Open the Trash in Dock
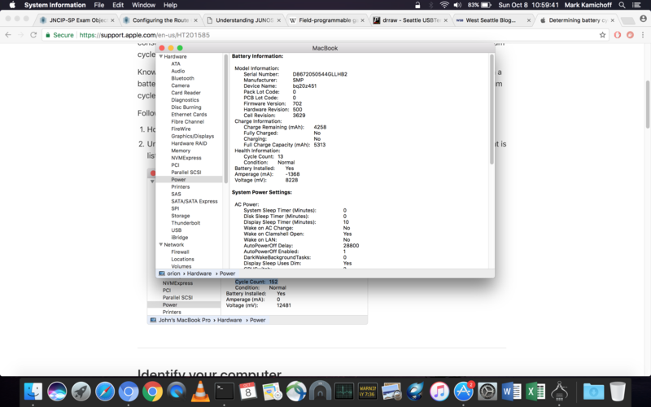This screenshot has width=651, height=407. 618,392
